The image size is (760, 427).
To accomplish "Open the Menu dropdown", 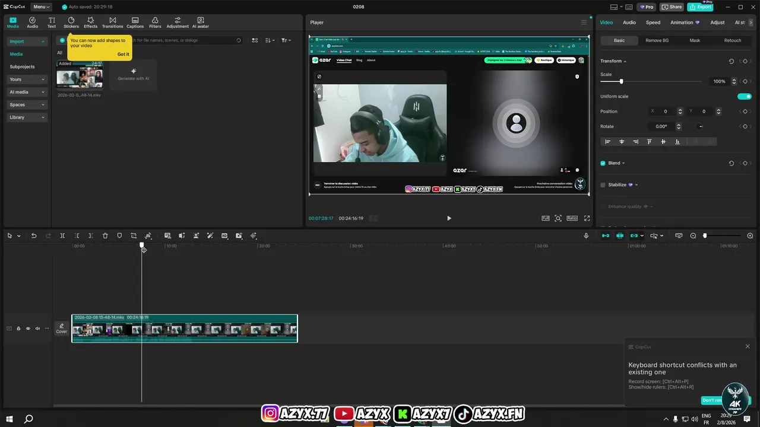I will [42, 7].
